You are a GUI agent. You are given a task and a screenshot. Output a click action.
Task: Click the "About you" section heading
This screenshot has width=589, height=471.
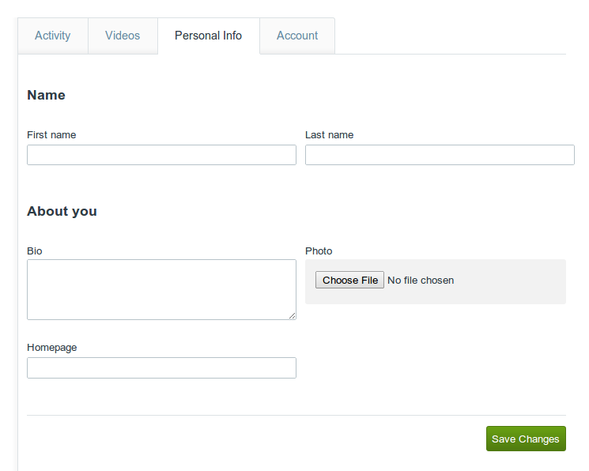pos(62,212)
